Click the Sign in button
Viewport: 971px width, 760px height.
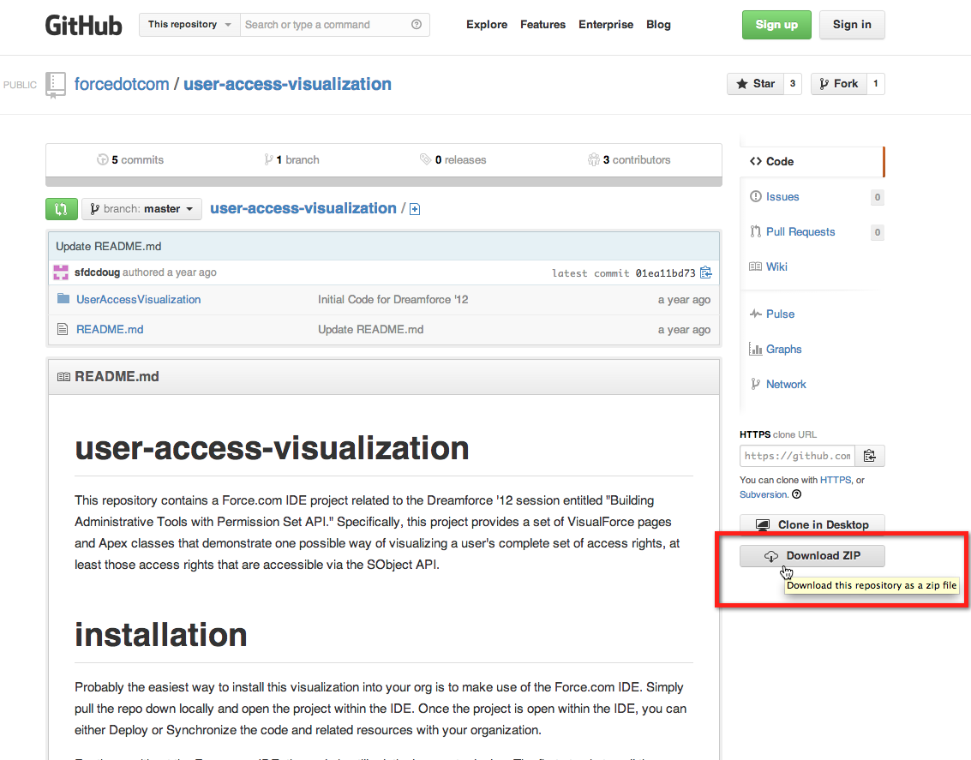[x=852, y=25]
